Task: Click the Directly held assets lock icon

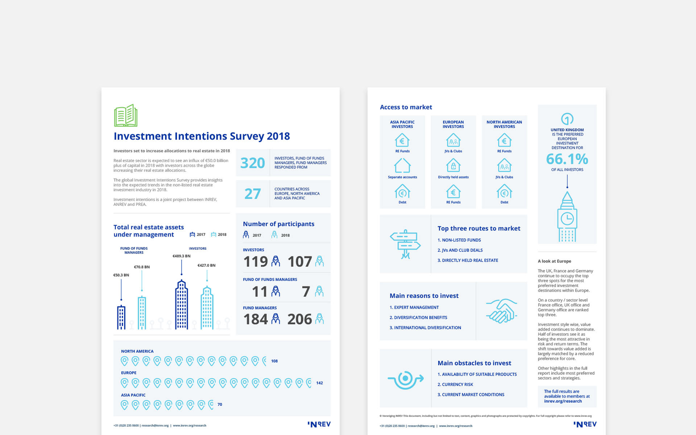Action: [x=453, y=166]
